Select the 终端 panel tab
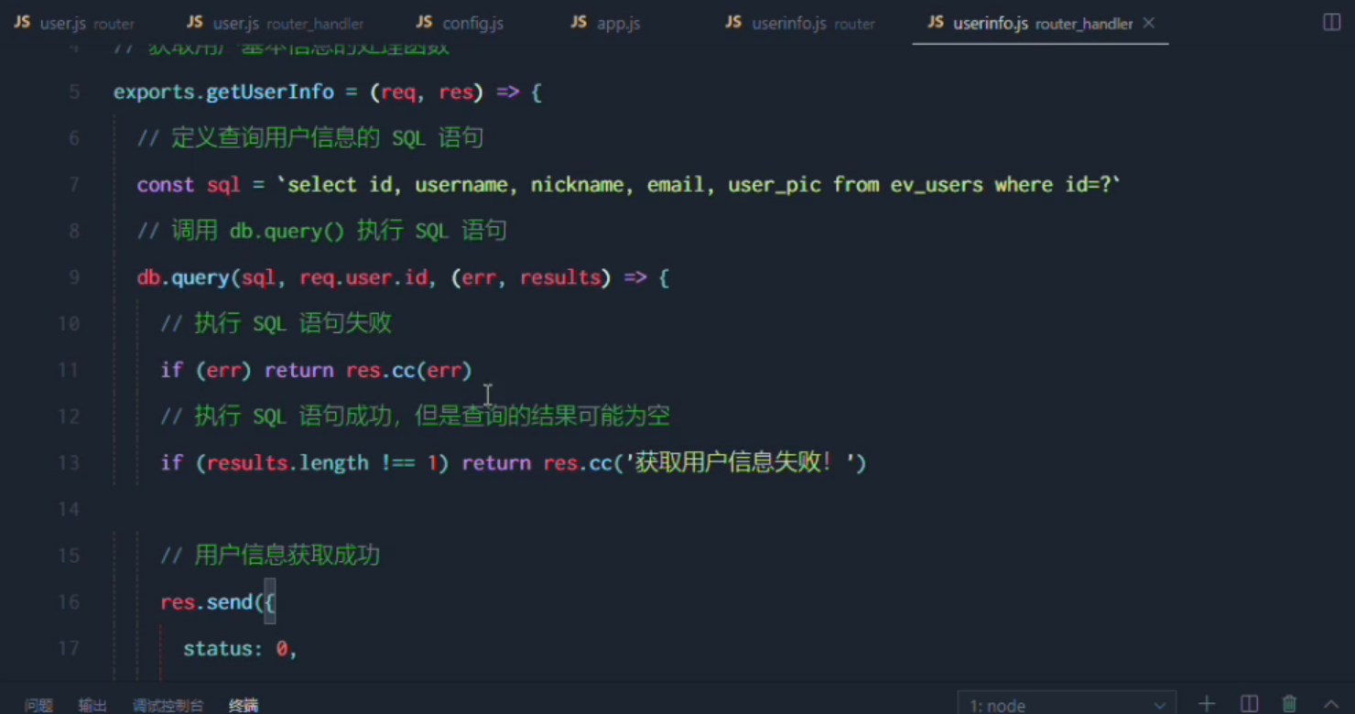Viewport: 1355px width, 714px height. (x=244, y=705)
